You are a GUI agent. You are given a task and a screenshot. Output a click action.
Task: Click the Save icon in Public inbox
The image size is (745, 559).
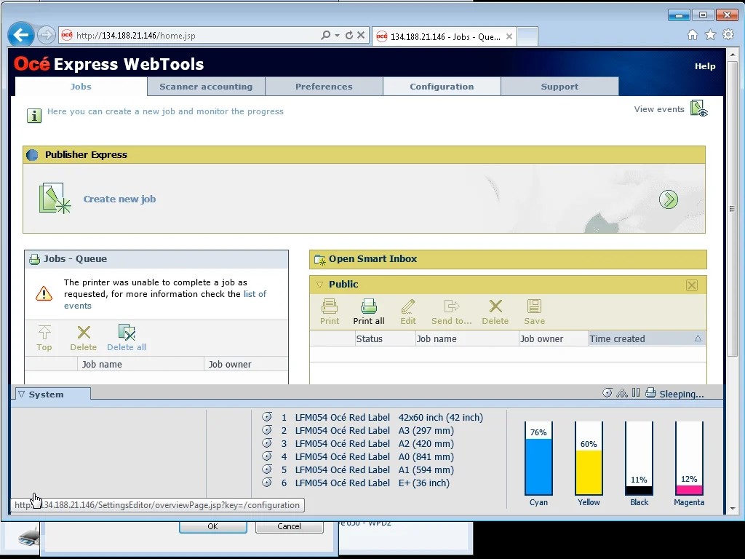(x=534, y=312)
